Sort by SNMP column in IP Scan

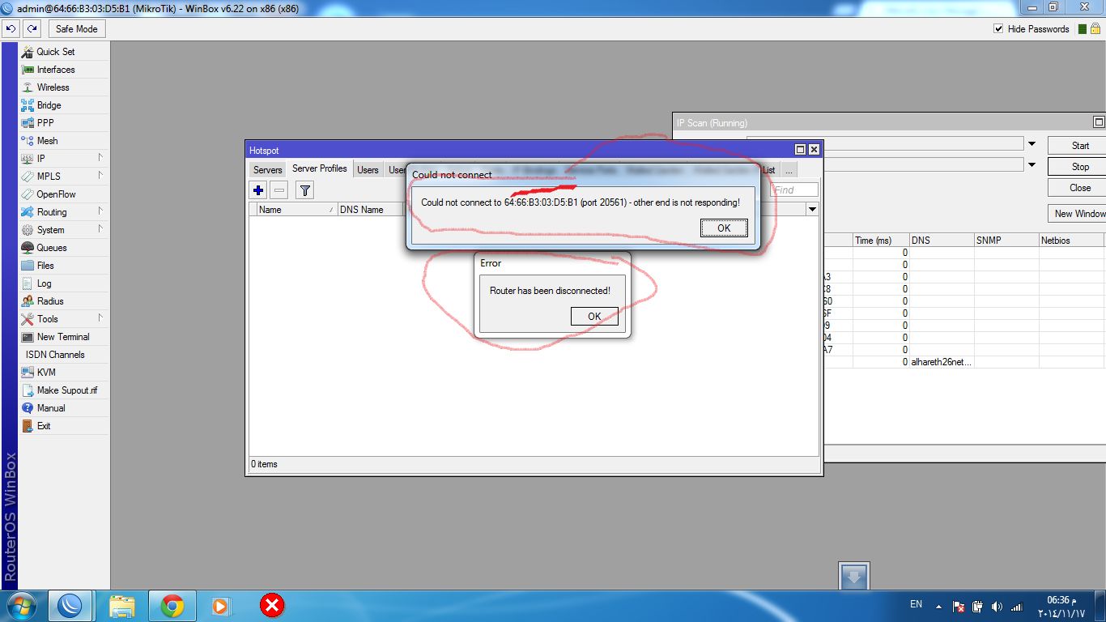click(1006, 241)
